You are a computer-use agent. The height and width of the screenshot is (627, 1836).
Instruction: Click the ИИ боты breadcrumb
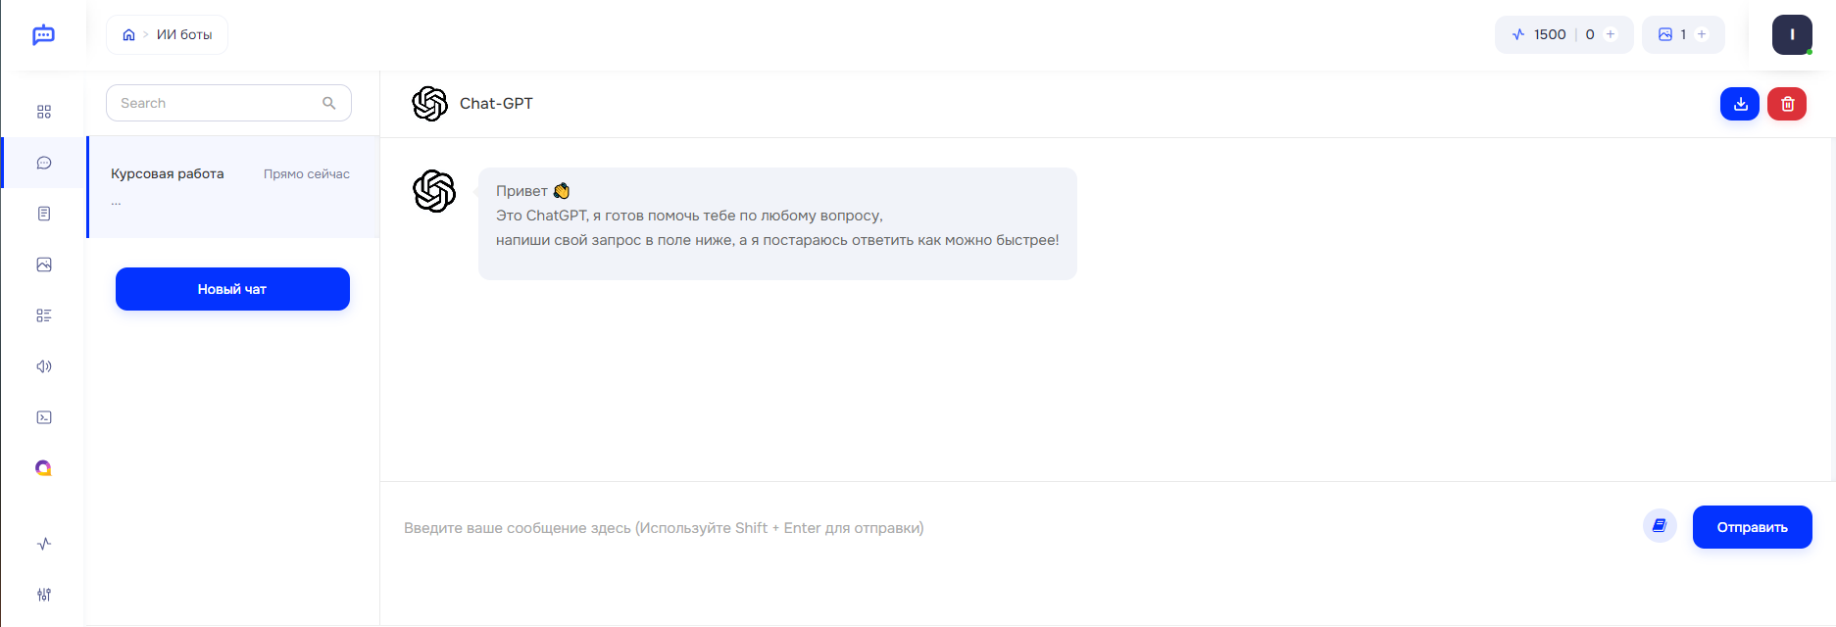(x=184, y=34)
